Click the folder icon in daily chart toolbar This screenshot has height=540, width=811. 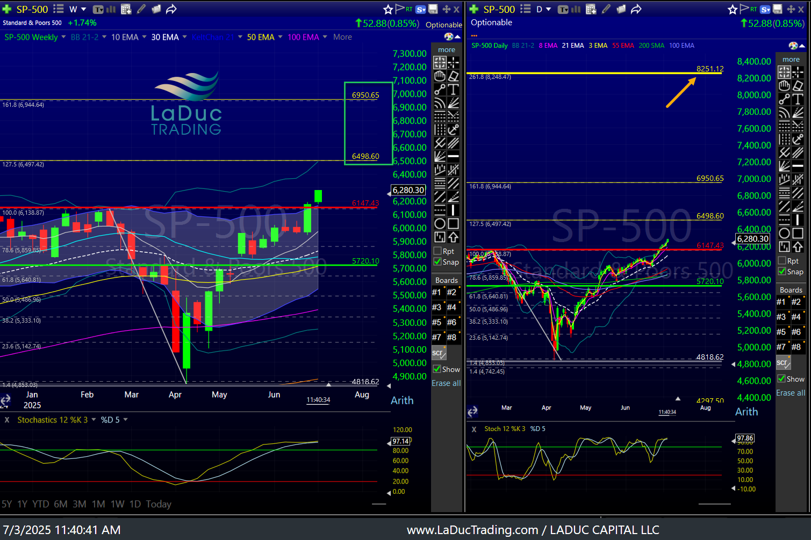tap(621, 9)
